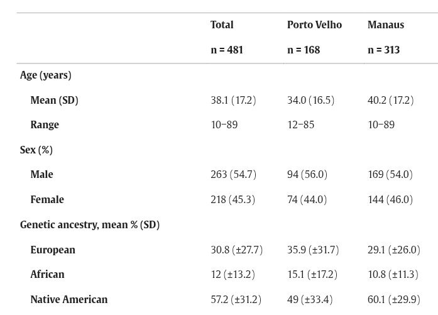This screenshot has height=315, width=438.
Task: Click the n = 168 cell
Action: (304, 50)
